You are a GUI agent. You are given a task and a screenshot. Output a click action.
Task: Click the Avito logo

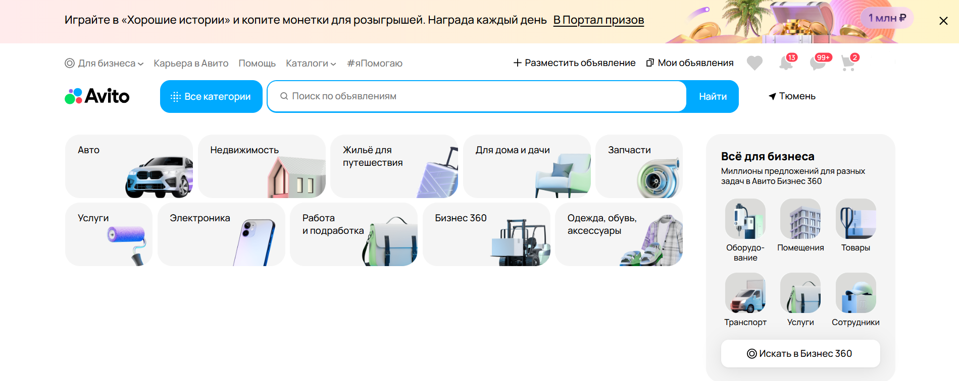pos(97,96)
